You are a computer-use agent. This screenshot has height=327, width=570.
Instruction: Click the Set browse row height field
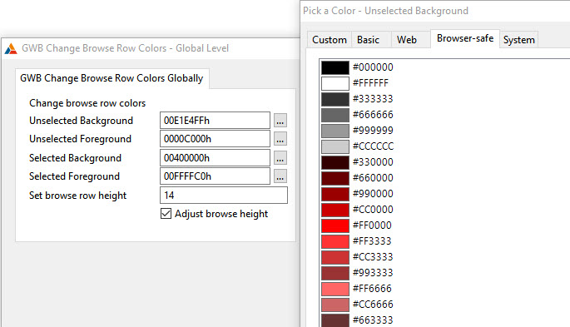point(224,195)
